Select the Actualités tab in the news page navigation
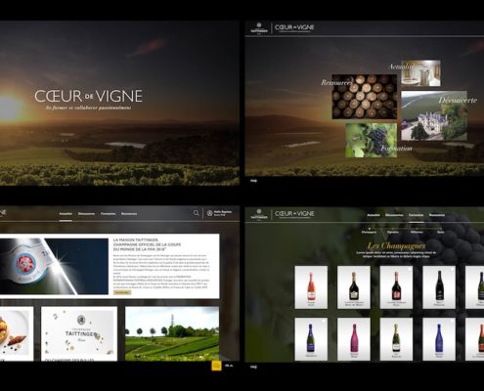 tap(66, 214)
